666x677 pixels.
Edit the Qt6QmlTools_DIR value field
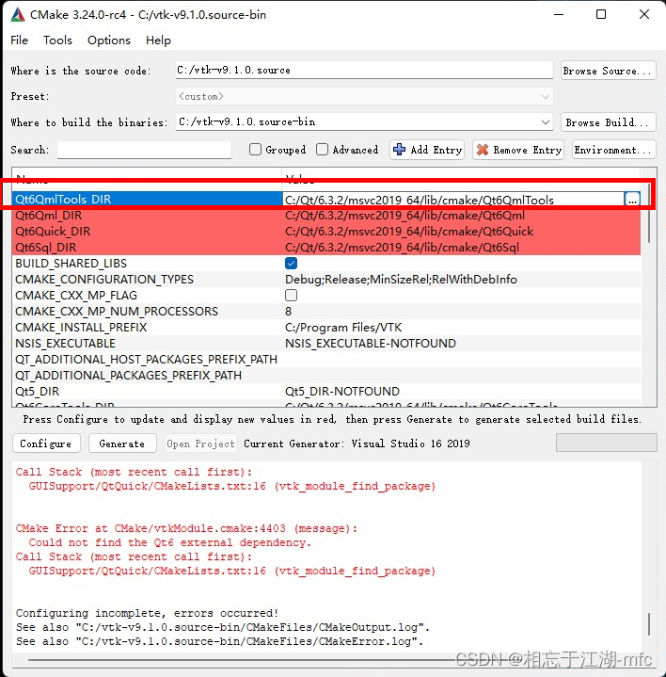point(452,200)
